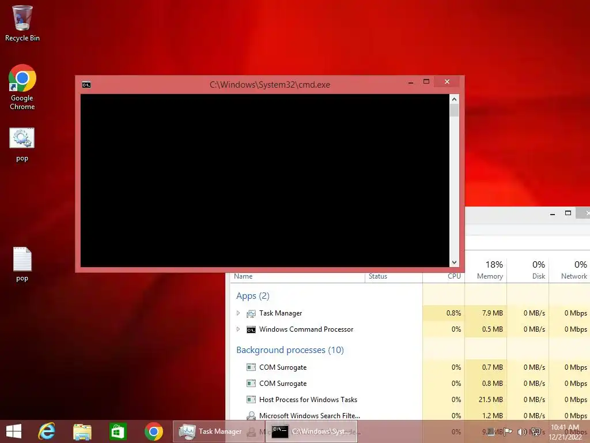Screen dimensions: 590x443
Task: Open the taskbar clock showing 10:41 AM
Action: pyautogui.click(x=565, y=431)
